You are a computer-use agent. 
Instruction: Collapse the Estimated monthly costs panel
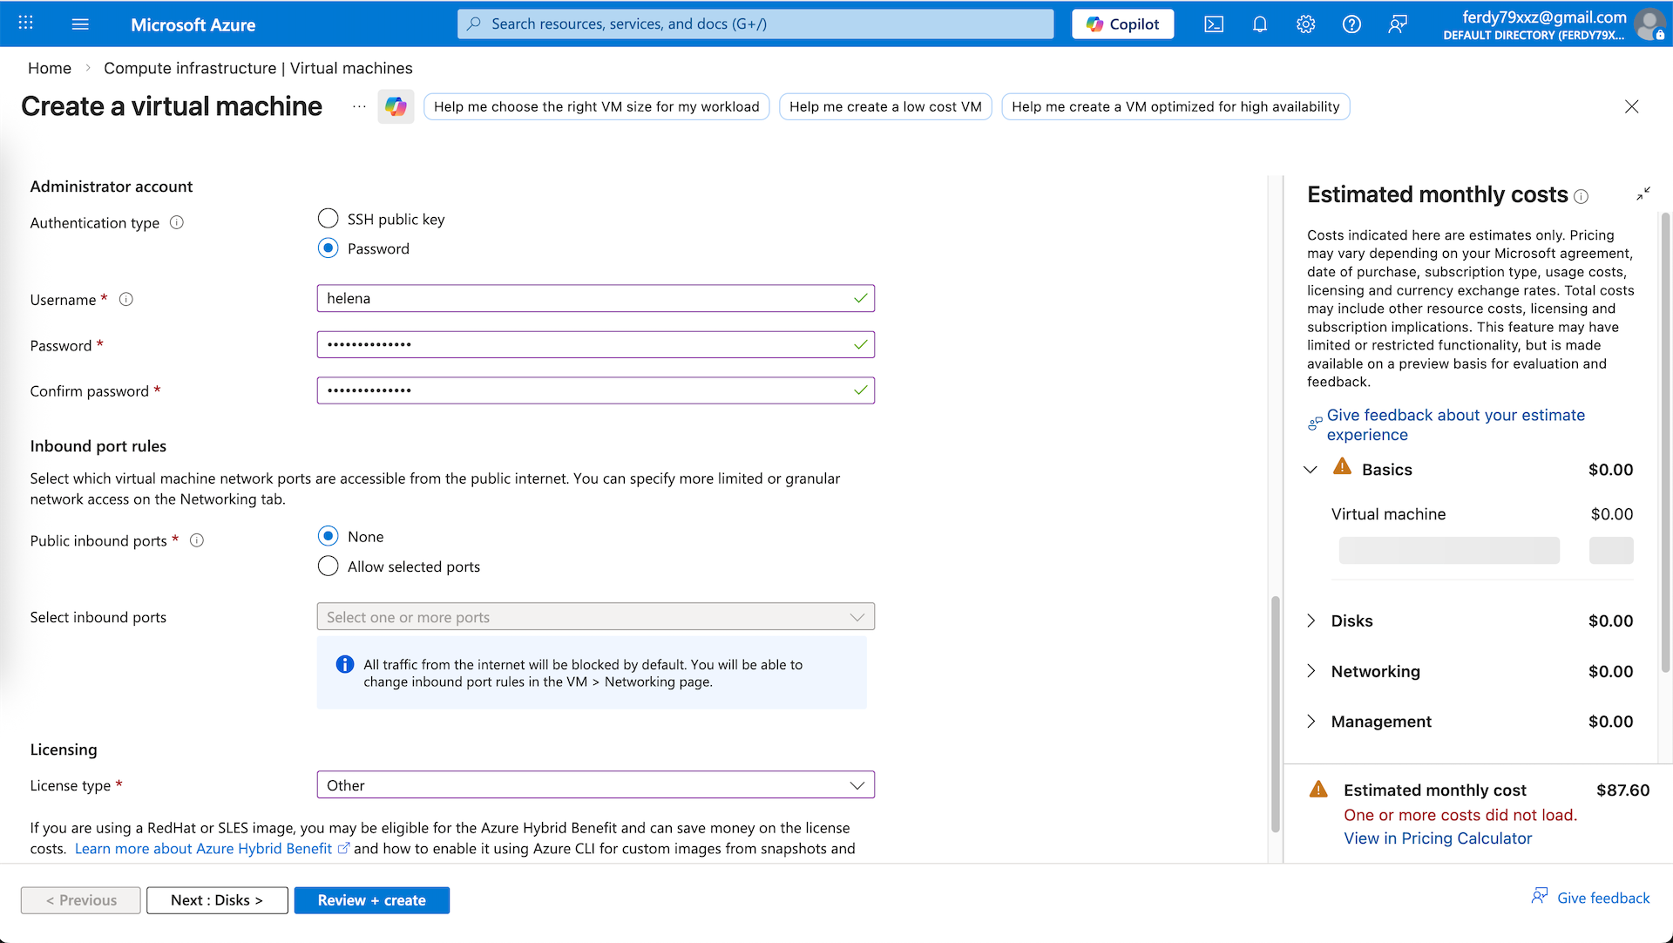point(1643,193)
